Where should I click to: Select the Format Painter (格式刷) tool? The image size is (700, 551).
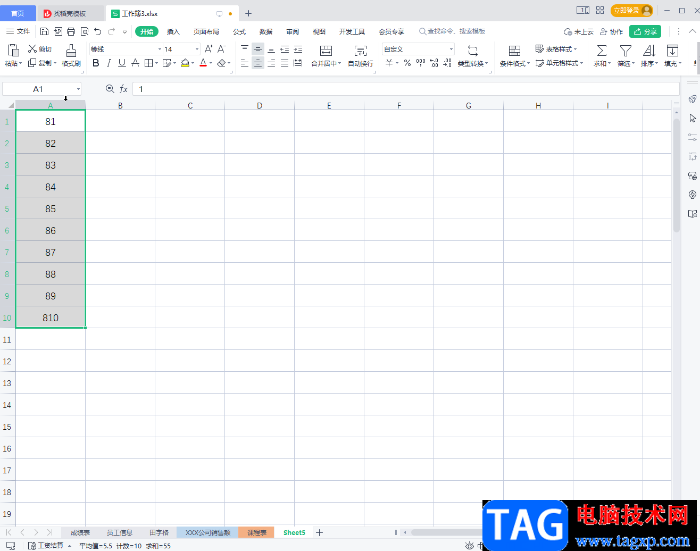click(71, 56)
